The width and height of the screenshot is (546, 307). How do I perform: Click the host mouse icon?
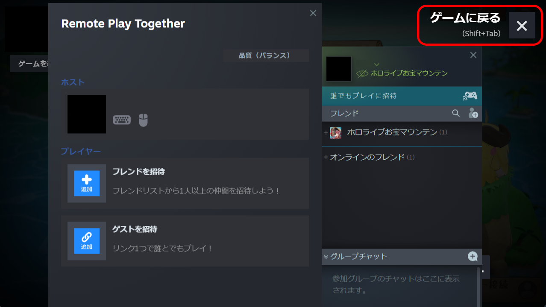click(143, 120)
